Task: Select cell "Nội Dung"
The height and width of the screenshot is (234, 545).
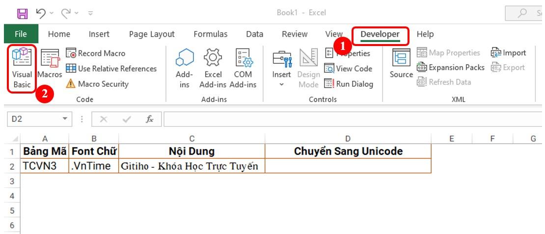Action: 192,151
